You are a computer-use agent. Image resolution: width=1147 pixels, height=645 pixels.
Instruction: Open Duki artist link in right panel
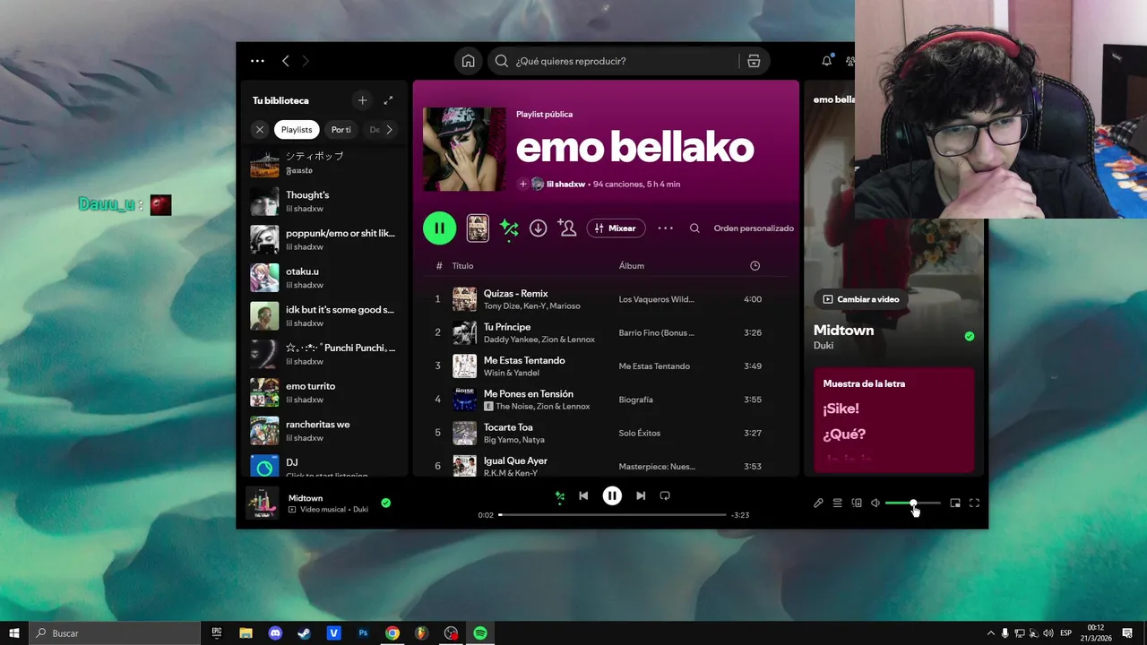824,346
